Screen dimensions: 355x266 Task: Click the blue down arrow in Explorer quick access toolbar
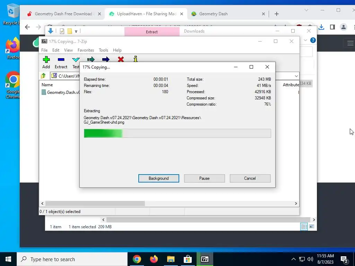pyautogui.click(x=51, y=31)
